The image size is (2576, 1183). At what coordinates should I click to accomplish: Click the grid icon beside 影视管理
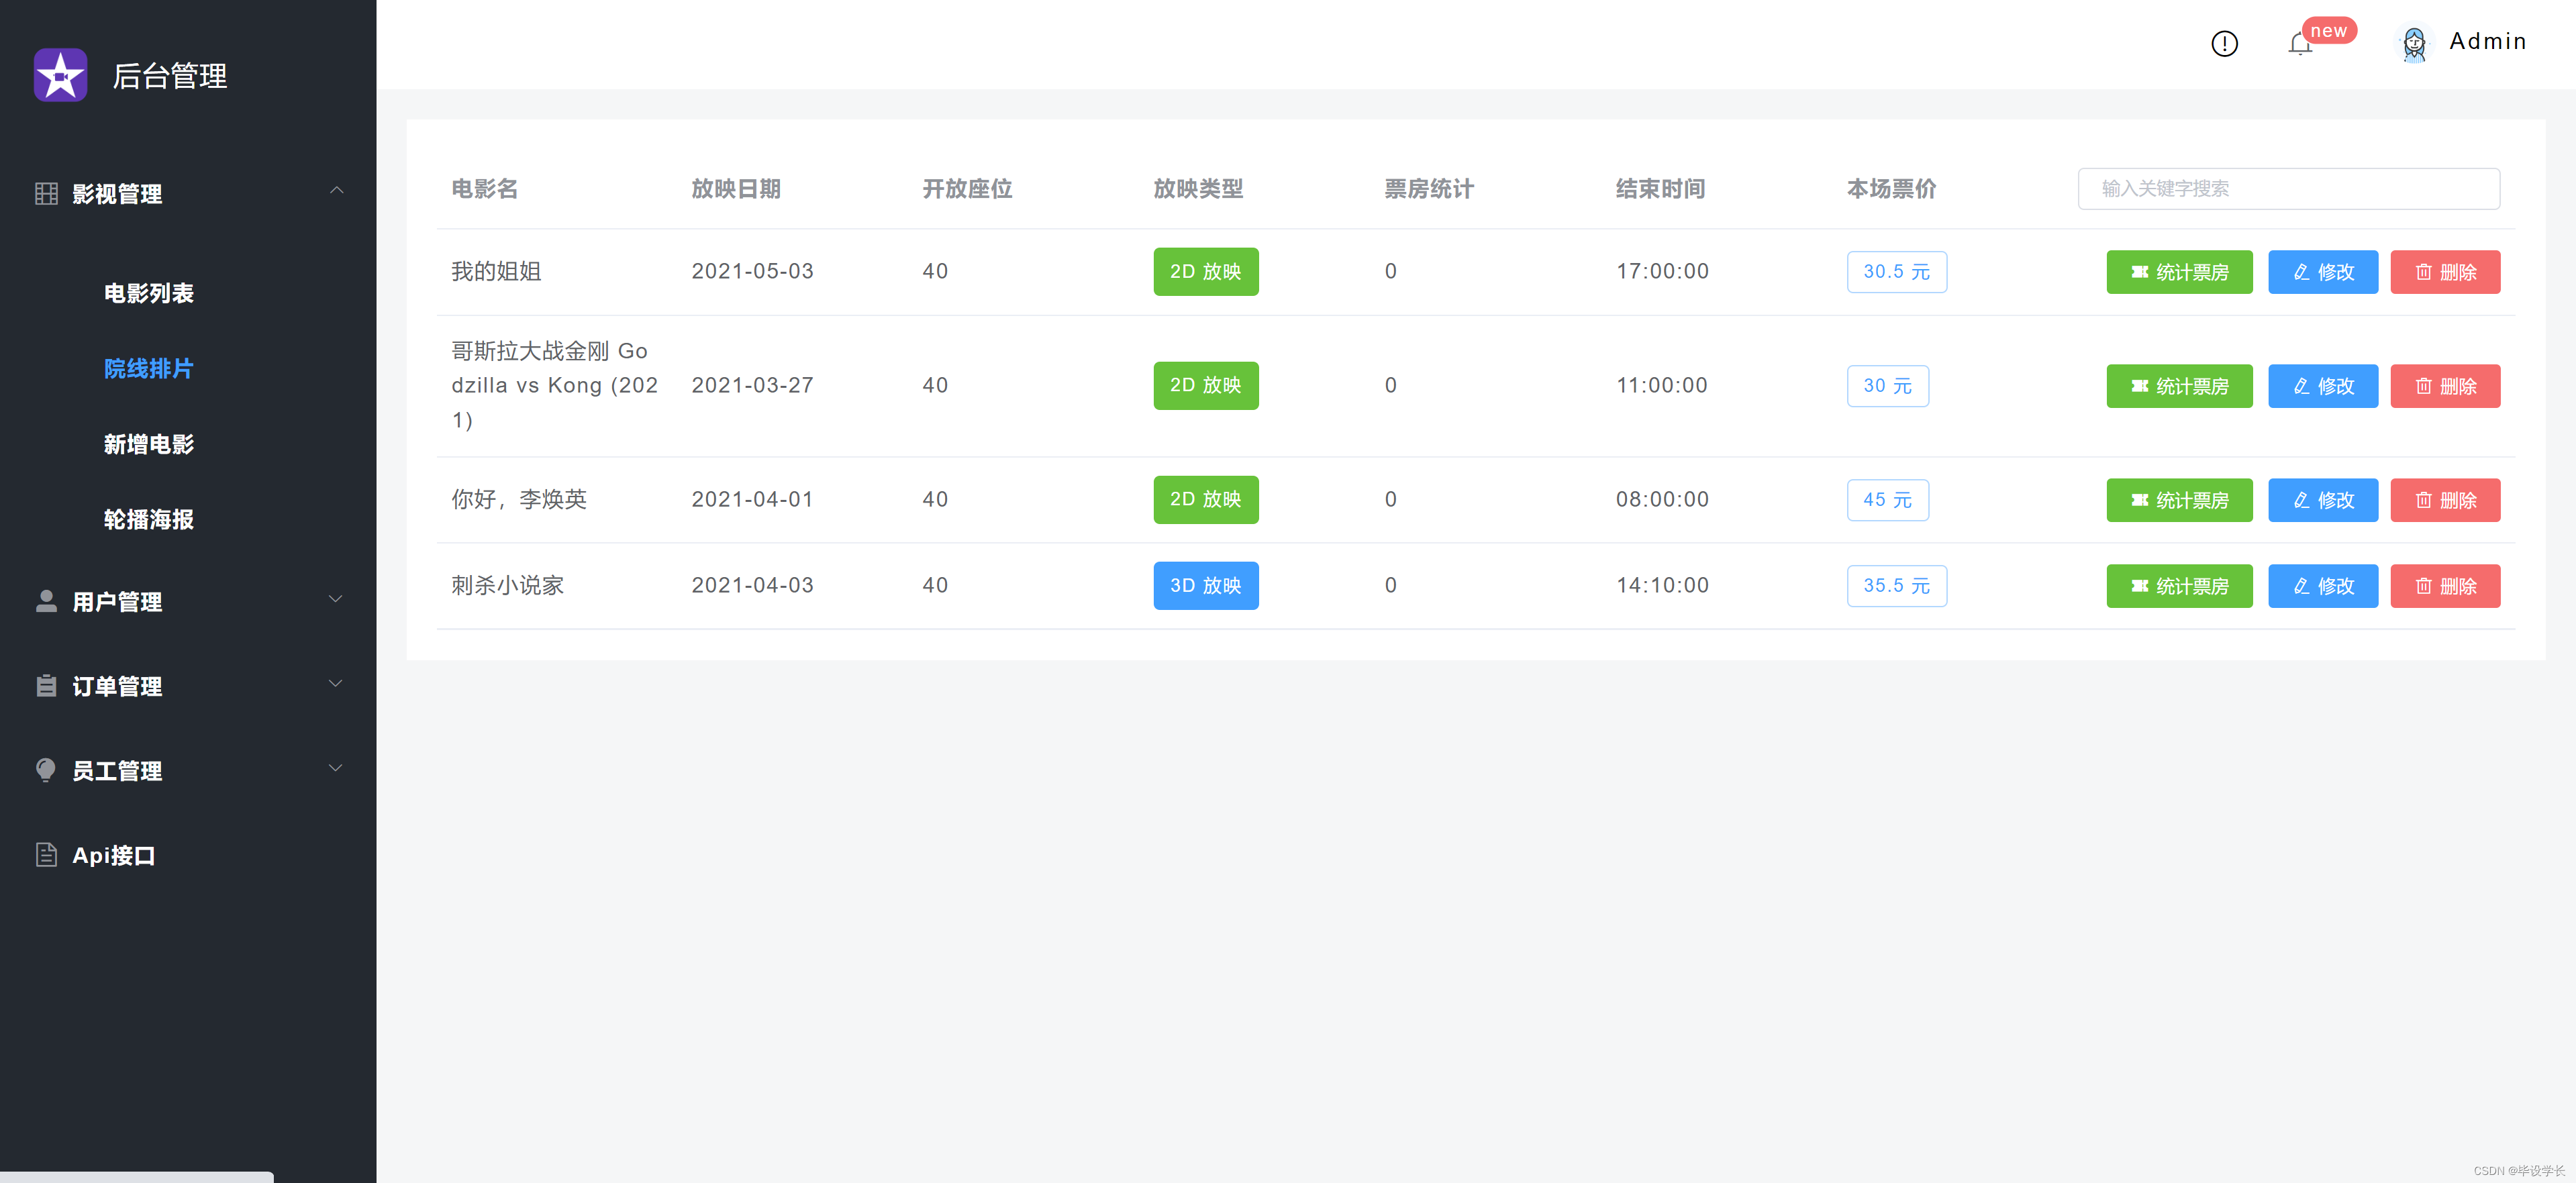coord(46,194)
